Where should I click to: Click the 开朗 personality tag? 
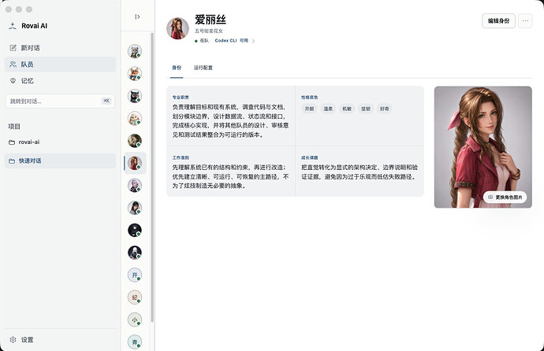[x=309, y=109]
